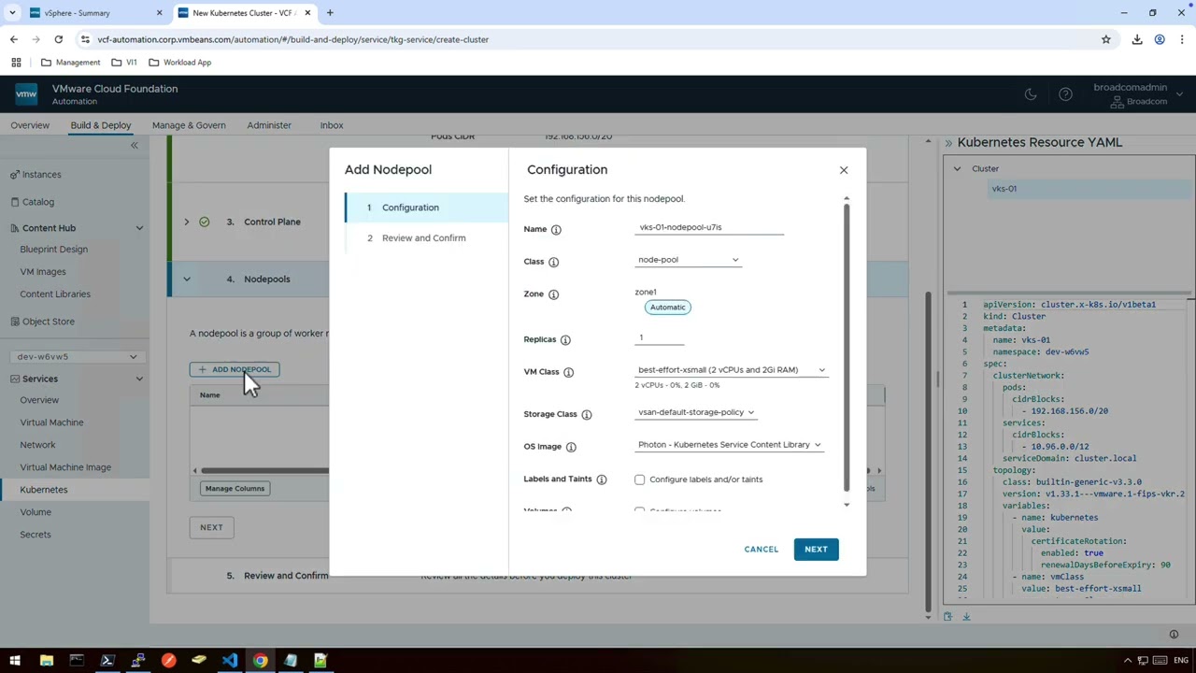Switch to the Manage & Govern tab

189,125
